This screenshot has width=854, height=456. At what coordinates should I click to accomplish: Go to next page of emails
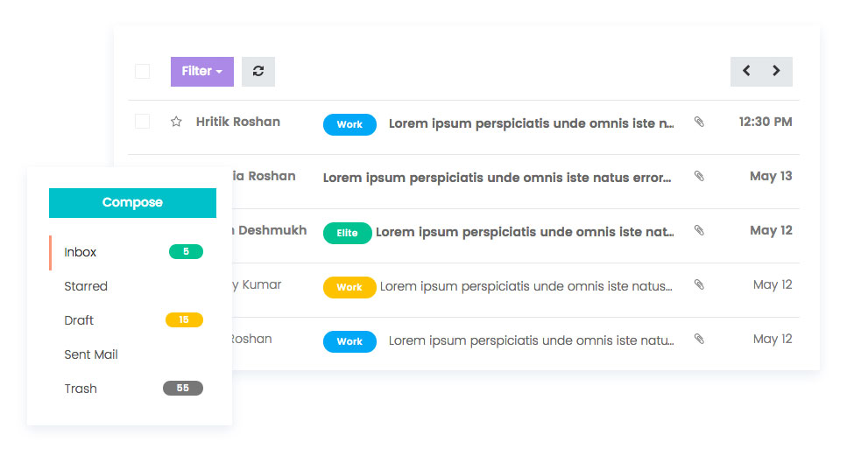tap(777, 72)
